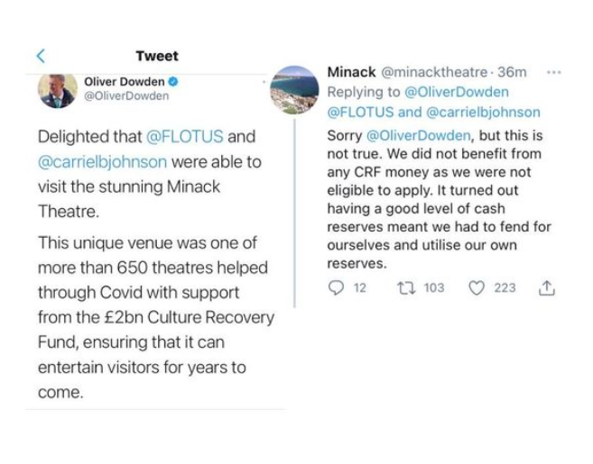This screenshot has width=593, height=464.
Task: Click the 36m timestamp on the reply
Action: (513, 72)
